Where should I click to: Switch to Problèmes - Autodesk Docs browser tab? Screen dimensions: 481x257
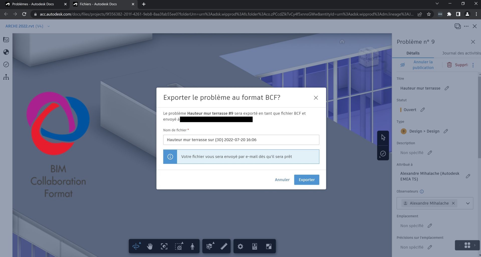coord(33,4)
